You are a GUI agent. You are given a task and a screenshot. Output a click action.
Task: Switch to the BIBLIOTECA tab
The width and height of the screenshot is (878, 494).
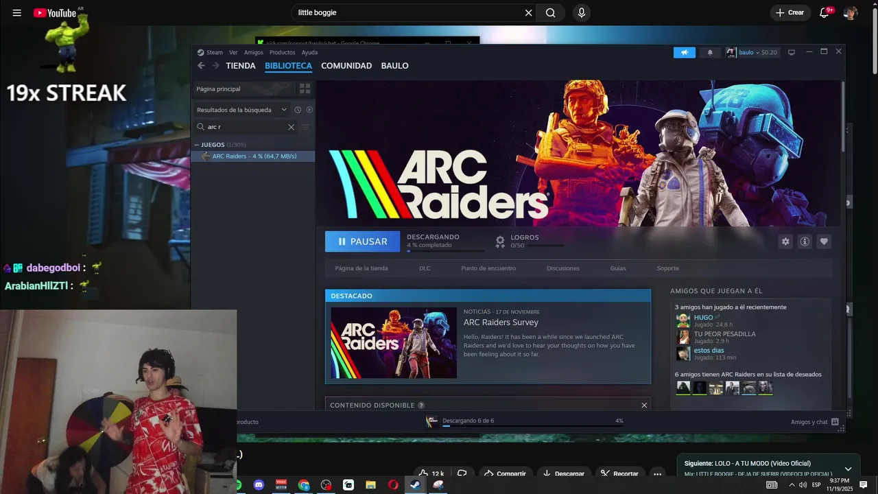(288, 66)
